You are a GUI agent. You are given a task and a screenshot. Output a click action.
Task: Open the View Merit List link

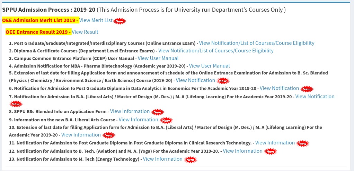[96, 20]
